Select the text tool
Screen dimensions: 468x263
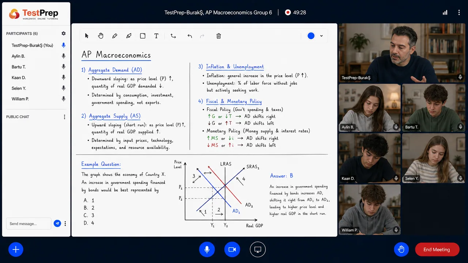click(x=156, y=36)
